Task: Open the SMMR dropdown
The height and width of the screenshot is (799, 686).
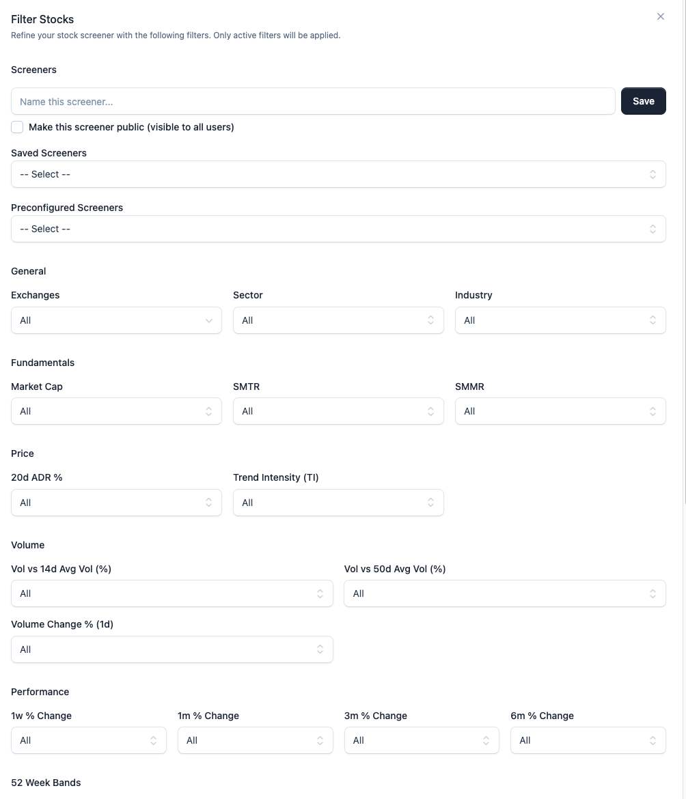Action: coord(560,411)
